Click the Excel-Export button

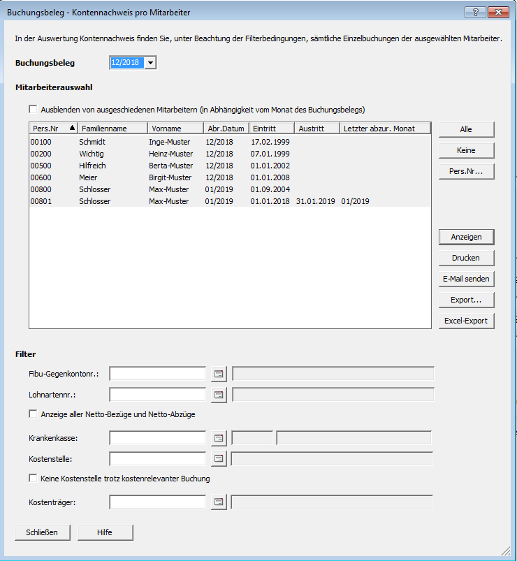pyautogui.click(x=466, y=321)
